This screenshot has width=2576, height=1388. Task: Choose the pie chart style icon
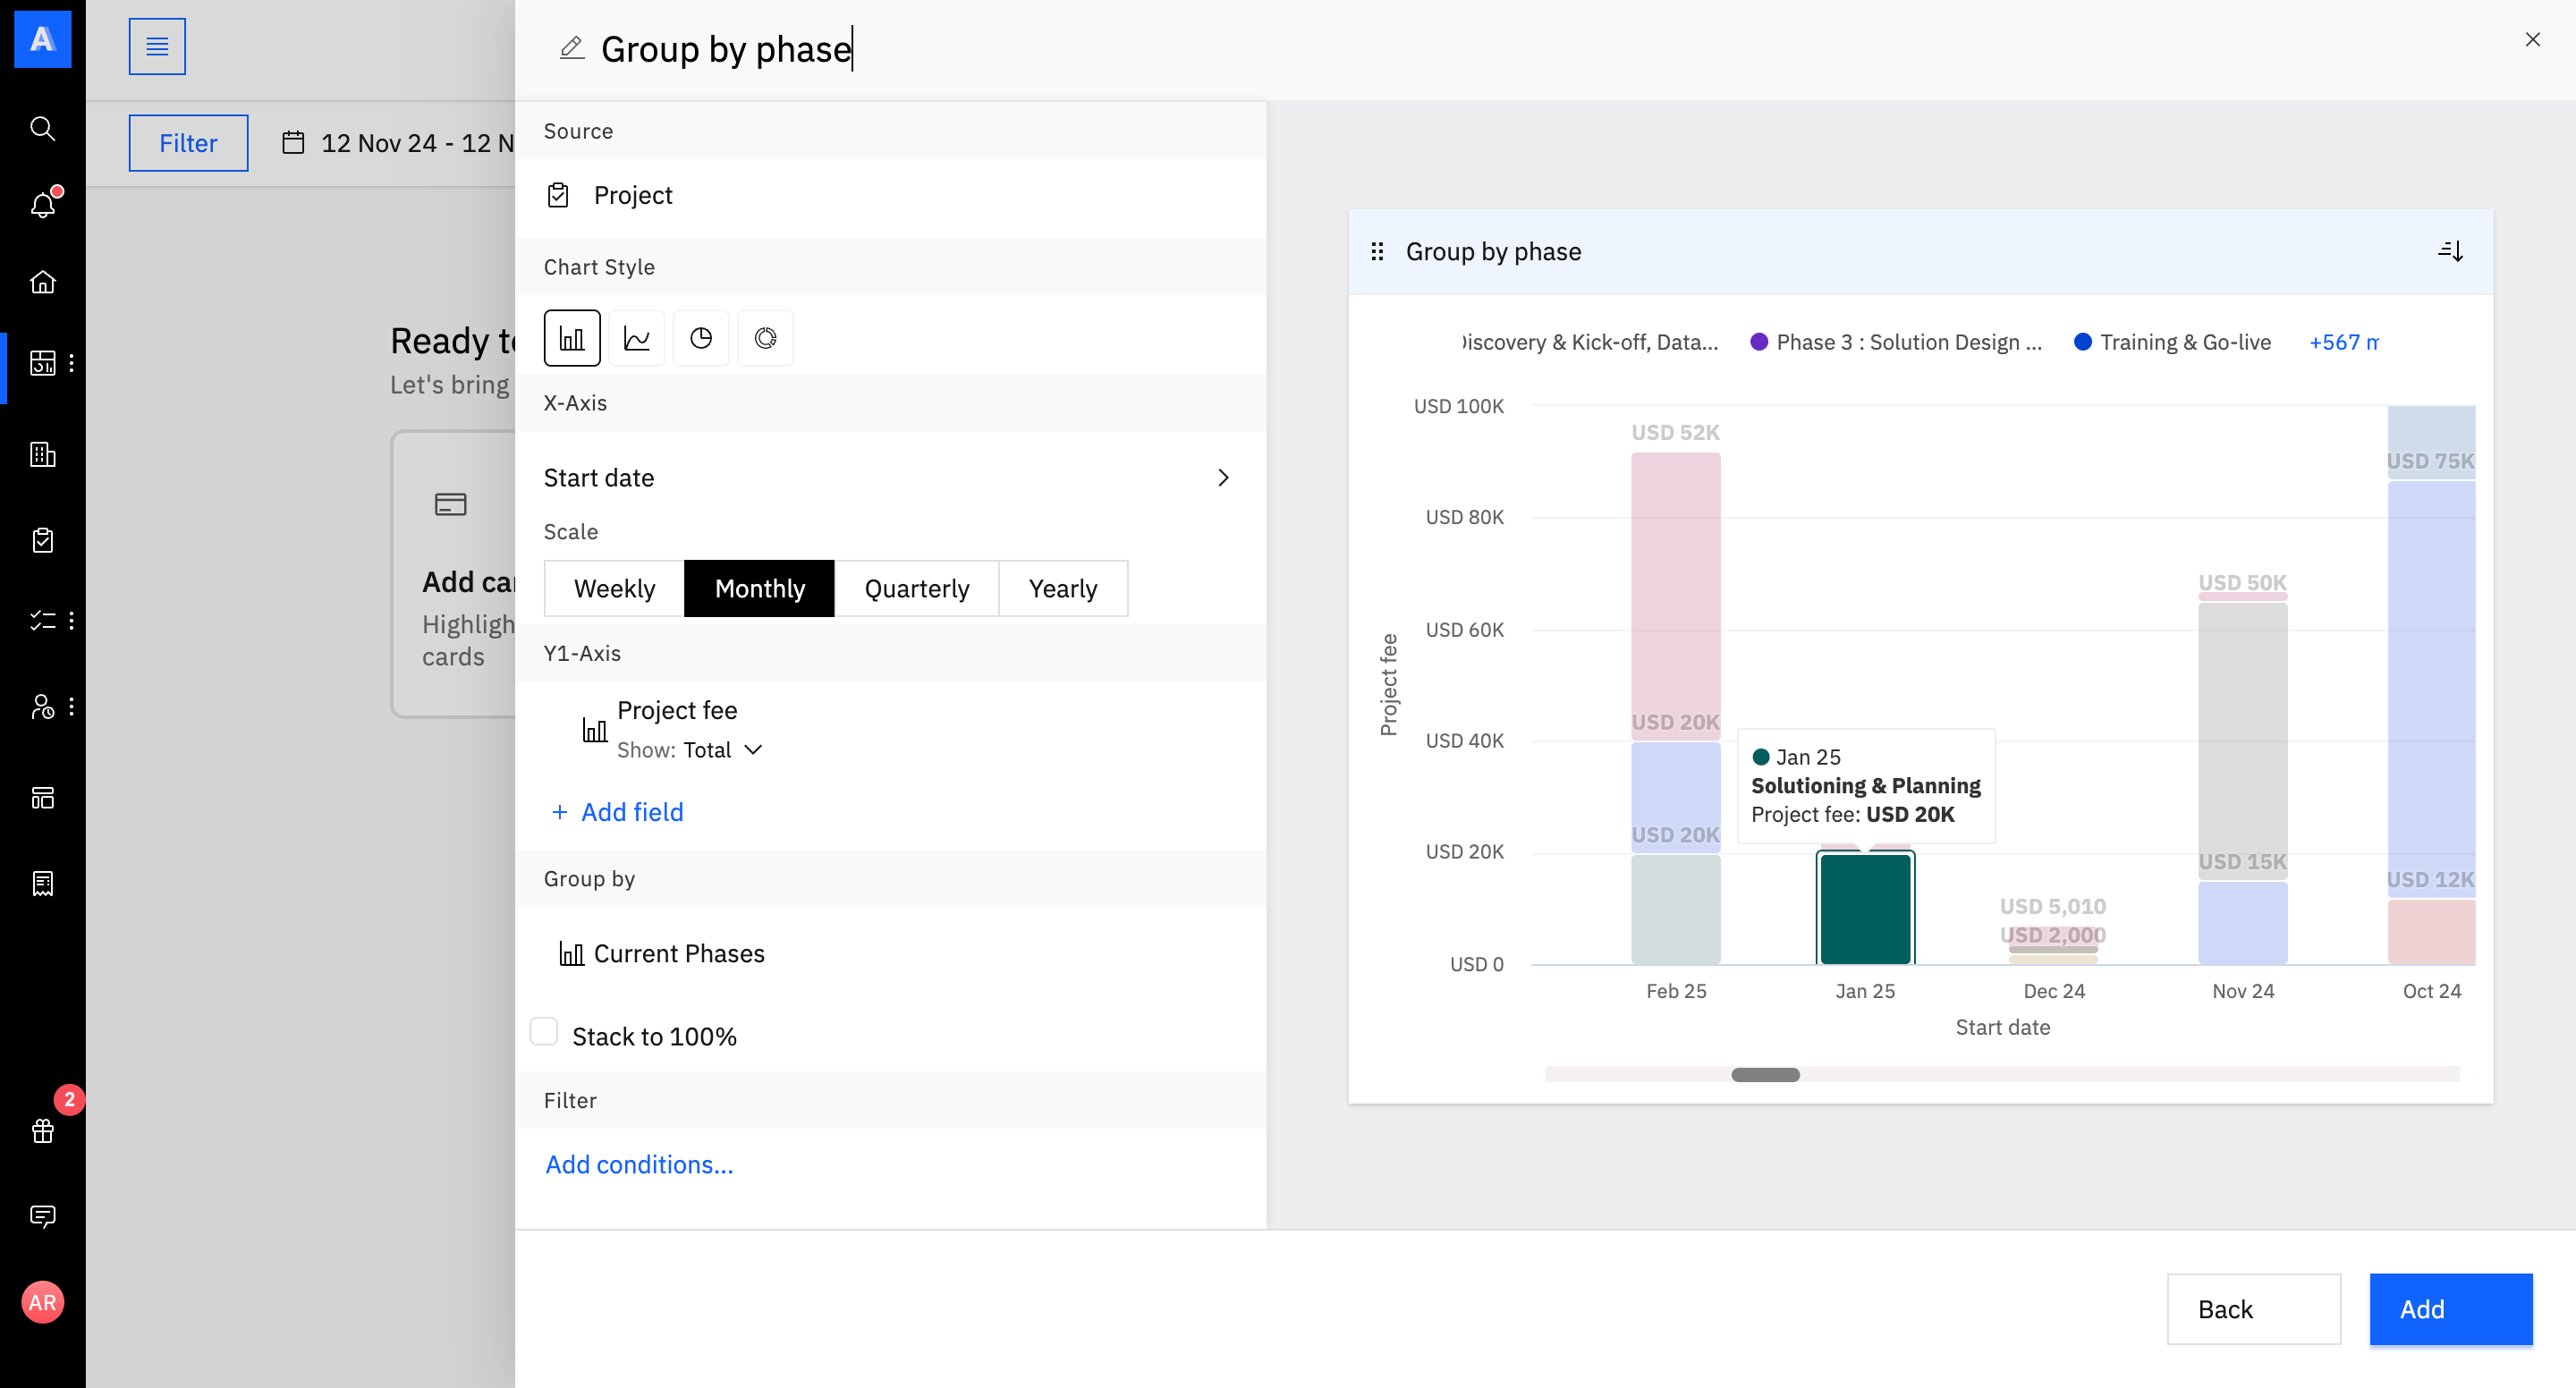(x=701, y=338)
